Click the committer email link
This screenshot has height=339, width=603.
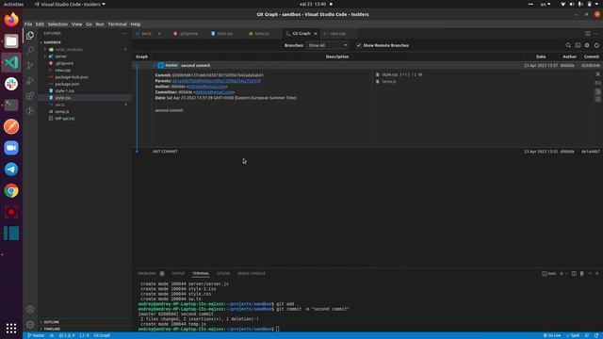click(x=214, y=92)
